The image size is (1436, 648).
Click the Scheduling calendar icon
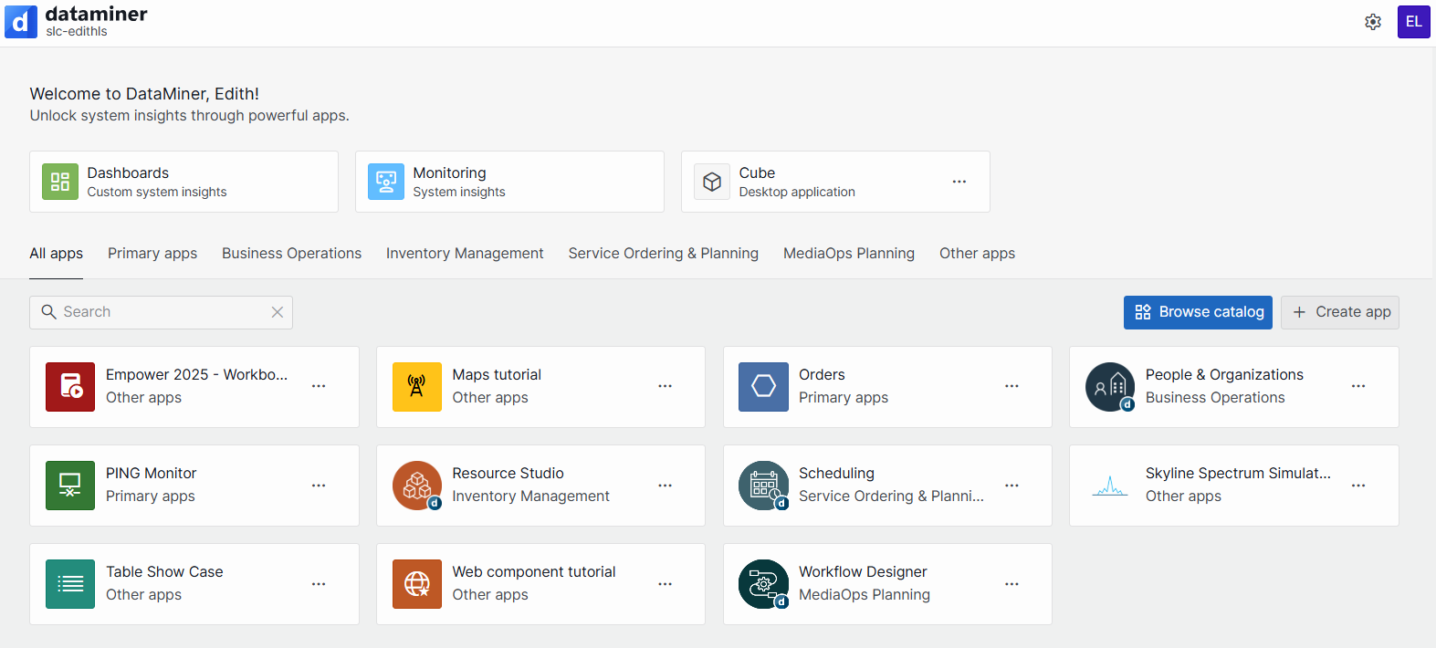(x=763, y=486)
